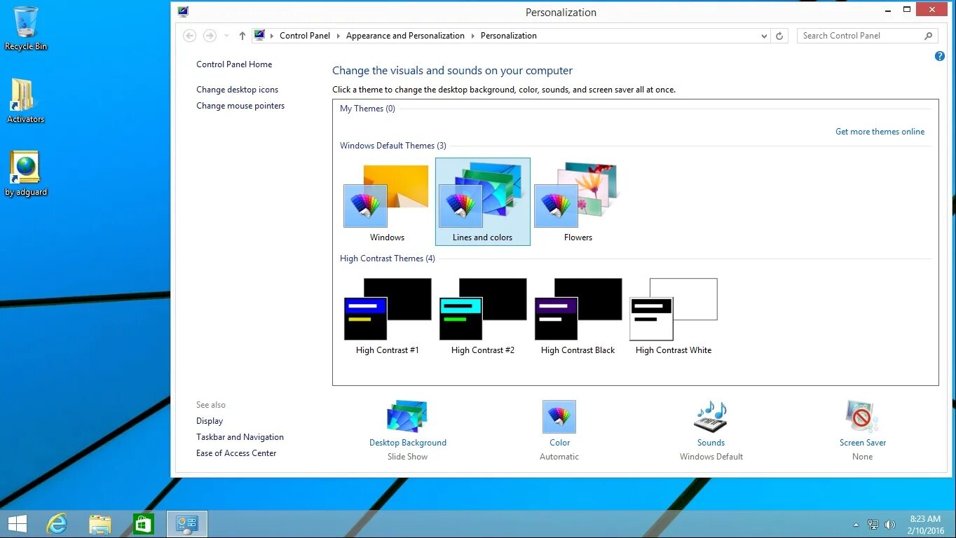The image size is (956, 538).
Task: Open the Control Panel Home link
Action: 234,64
